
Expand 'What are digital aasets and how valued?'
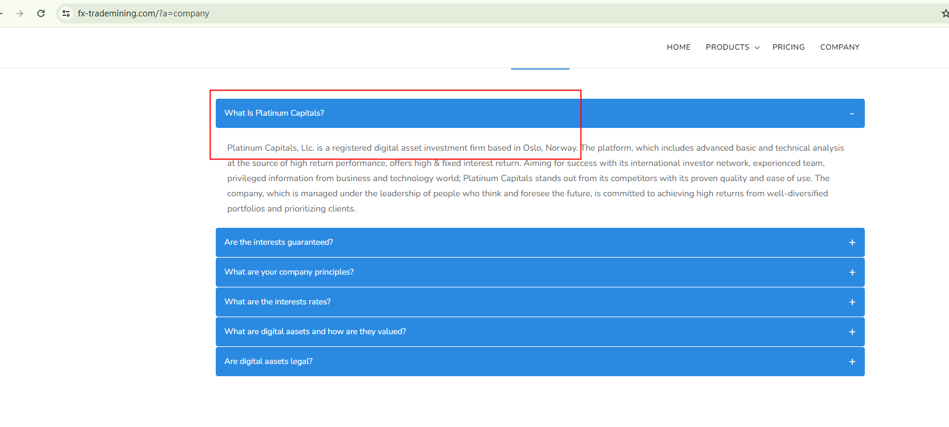540,332
